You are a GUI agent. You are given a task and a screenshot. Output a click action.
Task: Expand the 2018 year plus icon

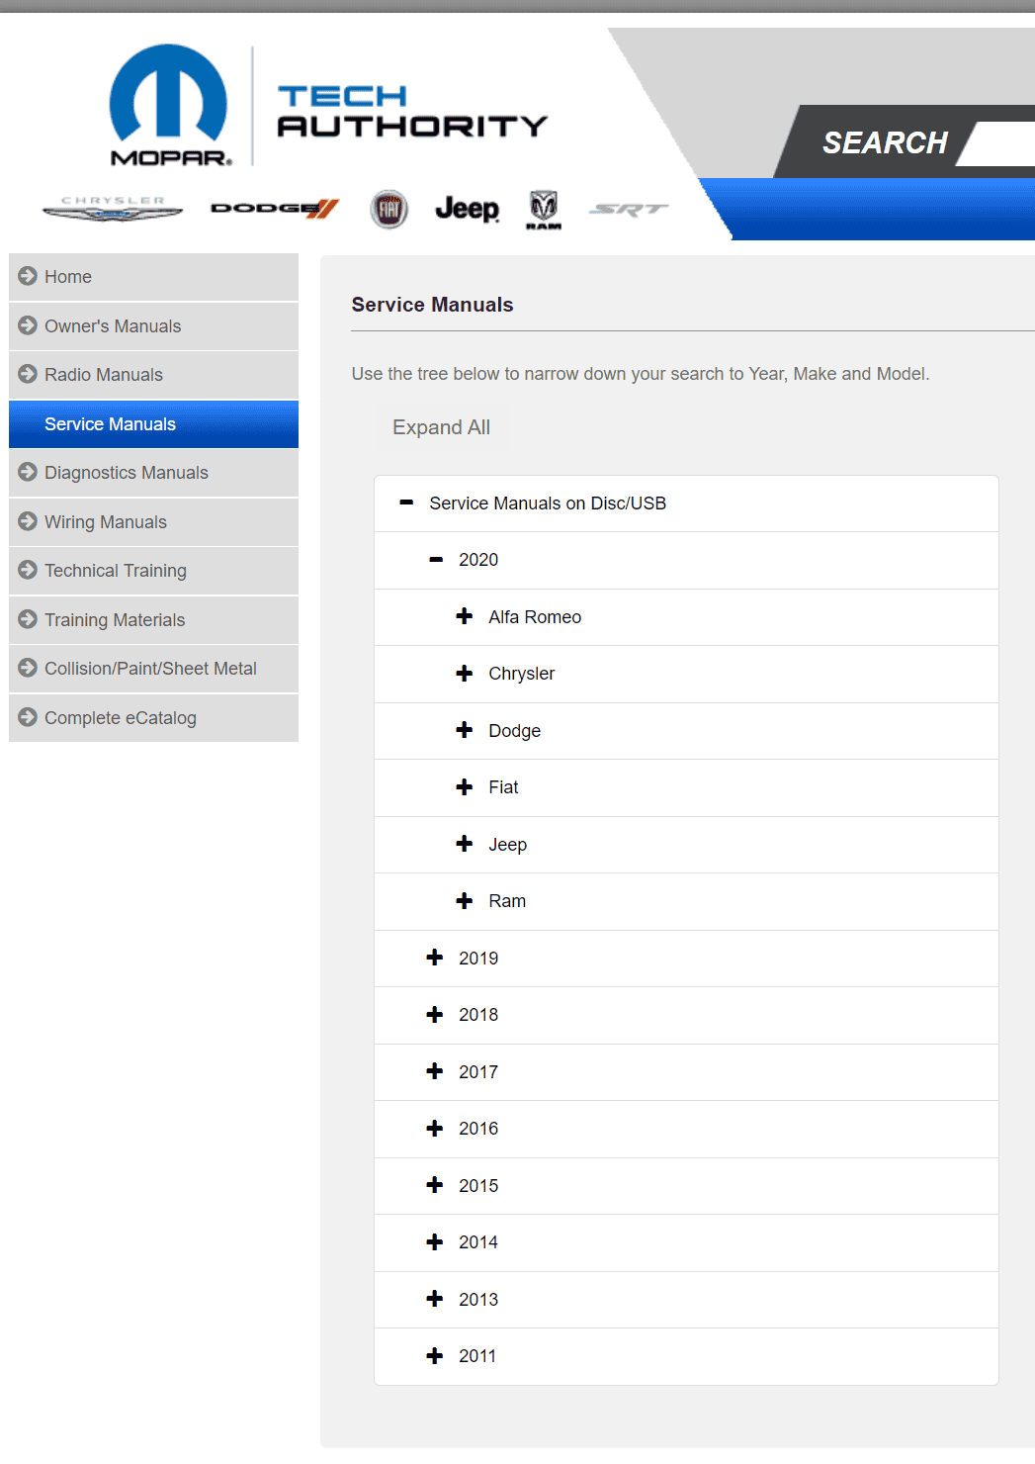click(x=435, y=1015)
